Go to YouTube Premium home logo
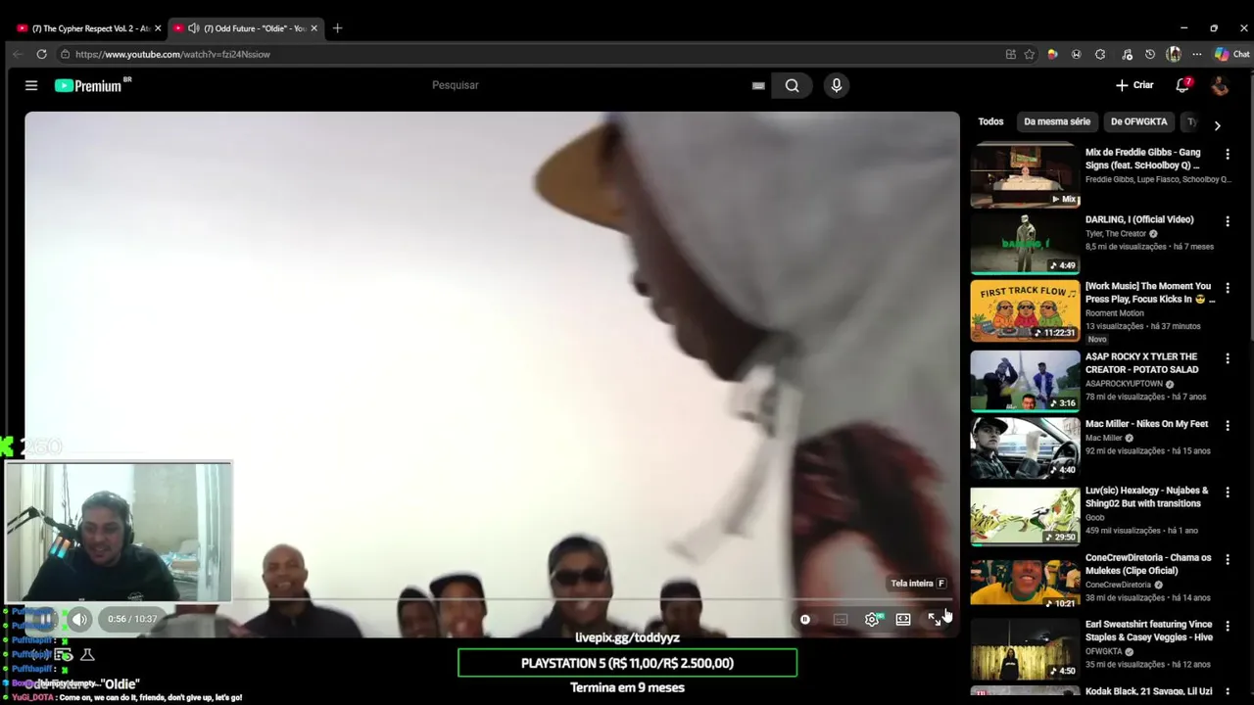The image size is (1254, 705). click(x=93, y=85)
